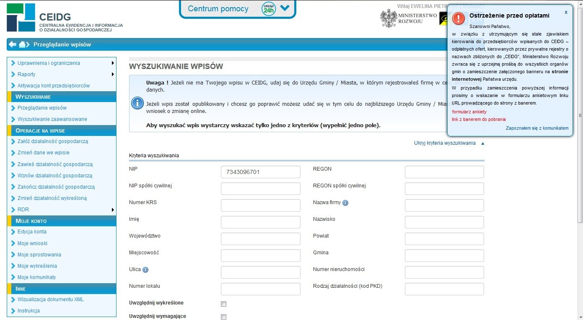Expand RDR submenu arrow
583x320 pixels.
(113, 210)
